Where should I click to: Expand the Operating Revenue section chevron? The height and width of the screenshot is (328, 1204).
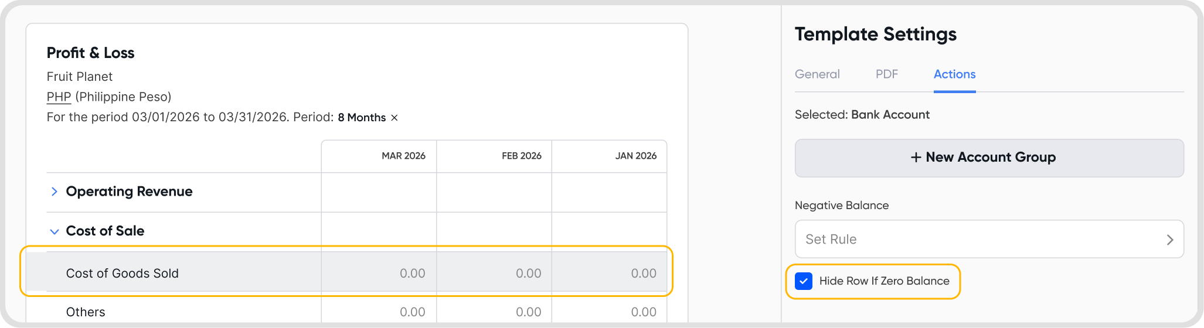tap(55, 192)
